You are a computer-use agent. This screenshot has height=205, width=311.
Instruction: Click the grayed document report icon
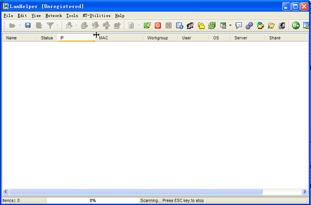[x=131, y=25]
